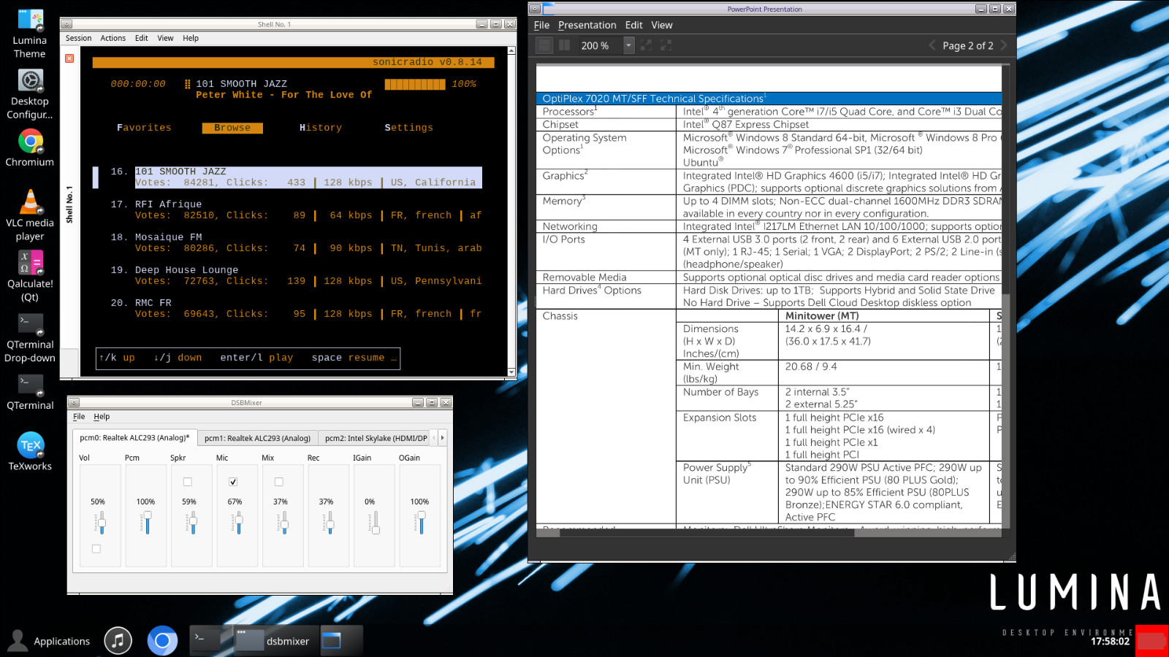Close terminal tab with red X icon
This screenshot has width=1169, height=657.
point(69,58)
